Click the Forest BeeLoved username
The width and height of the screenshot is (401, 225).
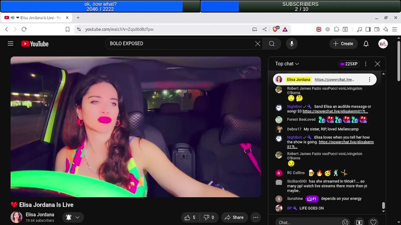(301, 119)
